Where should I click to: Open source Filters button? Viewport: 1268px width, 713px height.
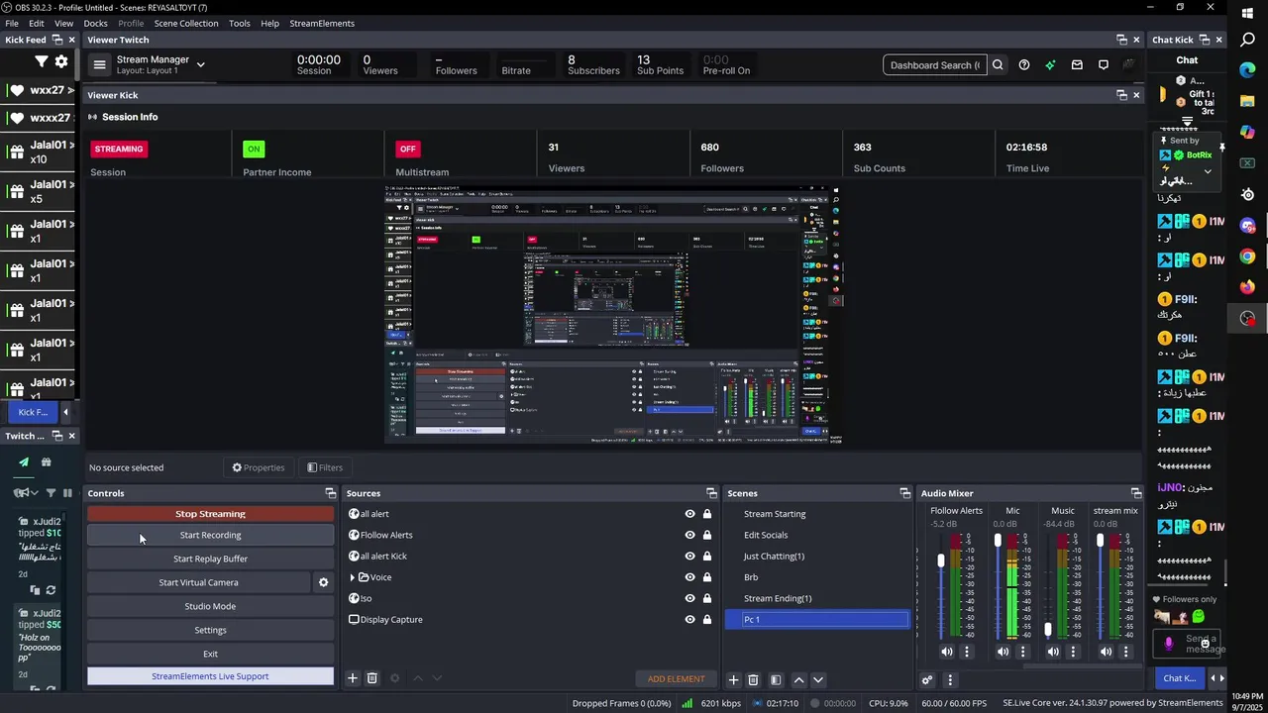click(x=325, y=467)
